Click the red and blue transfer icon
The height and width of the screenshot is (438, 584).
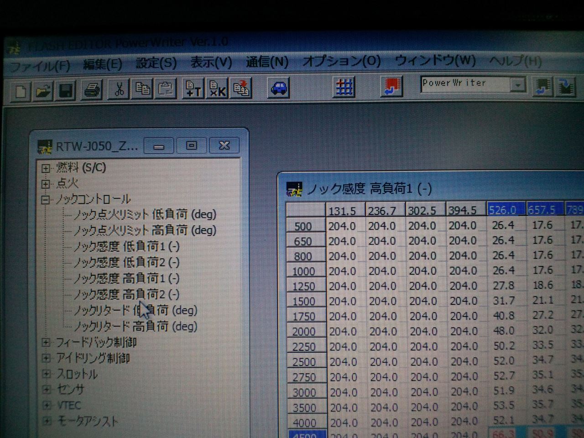[x=392, y=86]
